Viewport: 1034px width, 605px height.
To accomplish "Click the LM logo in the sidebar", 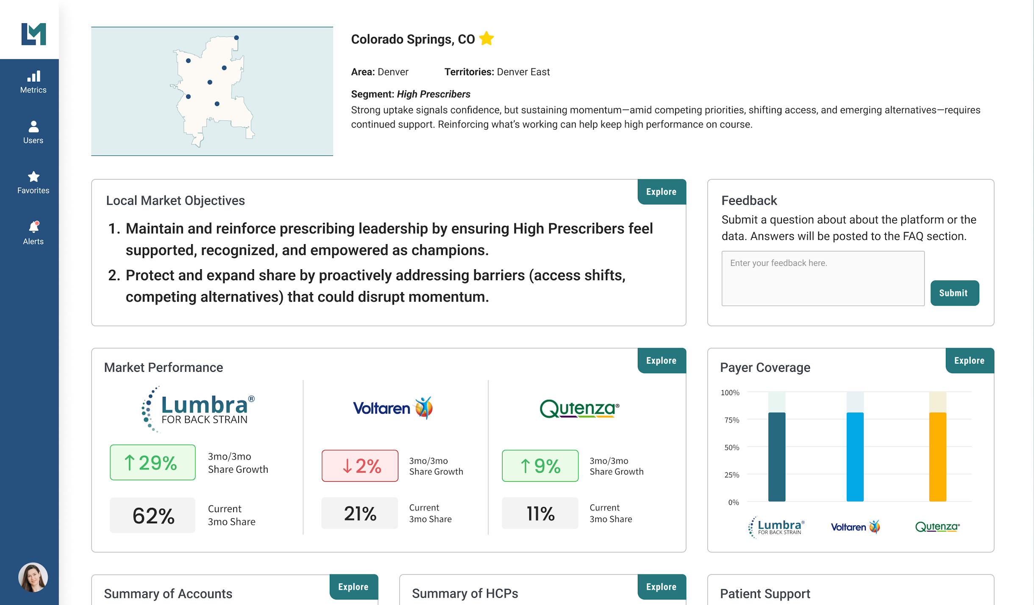I will point(33,34).
